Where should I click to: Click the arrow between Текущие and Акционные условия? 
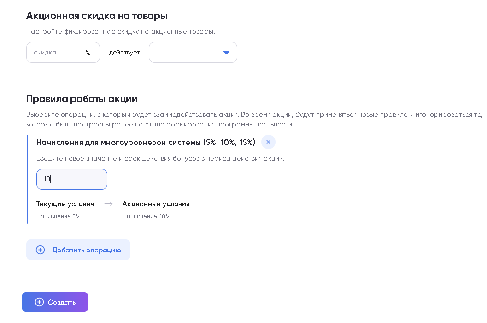pyautogui.click(x=108, y=204)
